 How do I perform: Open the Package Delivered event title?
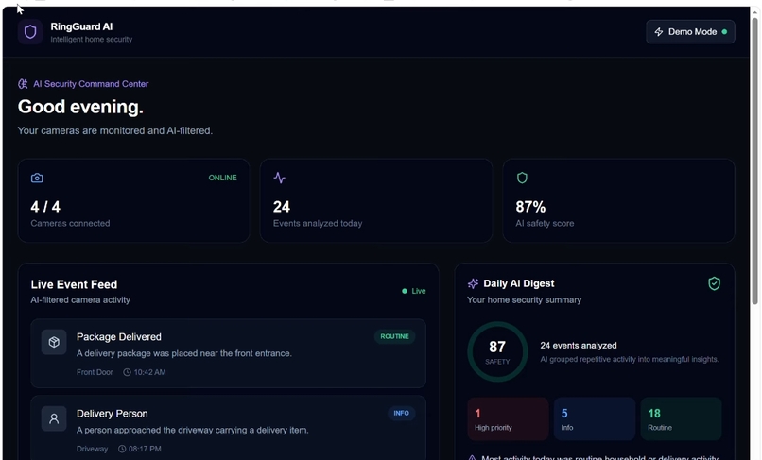point(118,336)
